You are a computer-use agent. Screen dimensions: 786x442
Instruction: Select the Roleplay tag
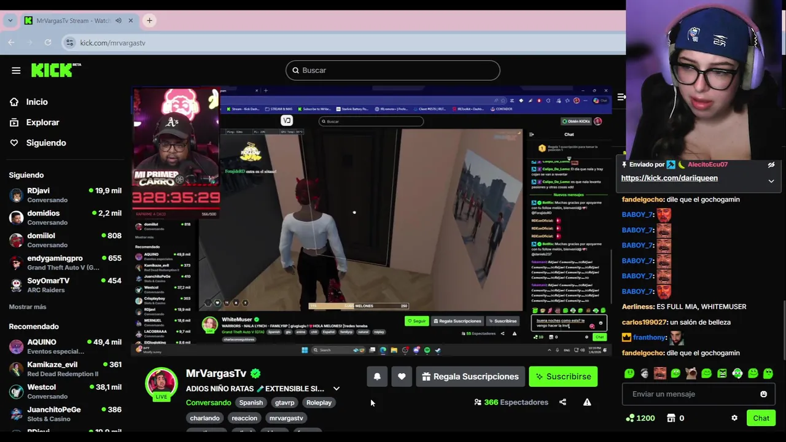[319, 403]
